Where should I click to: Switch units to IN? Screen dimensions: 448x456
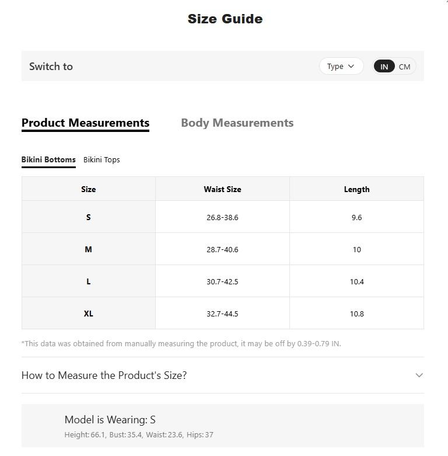384,67
